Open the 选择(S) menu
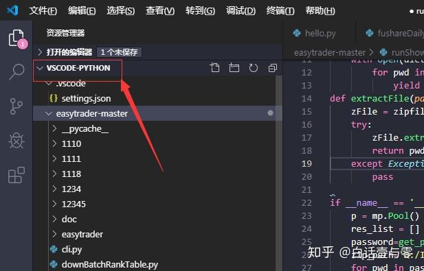Screen dimensions: 424x271 pos(120,11)
